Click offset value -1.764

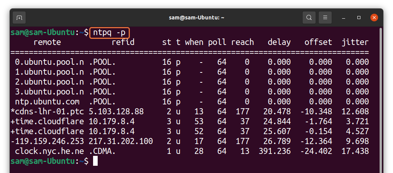[318, 122]
